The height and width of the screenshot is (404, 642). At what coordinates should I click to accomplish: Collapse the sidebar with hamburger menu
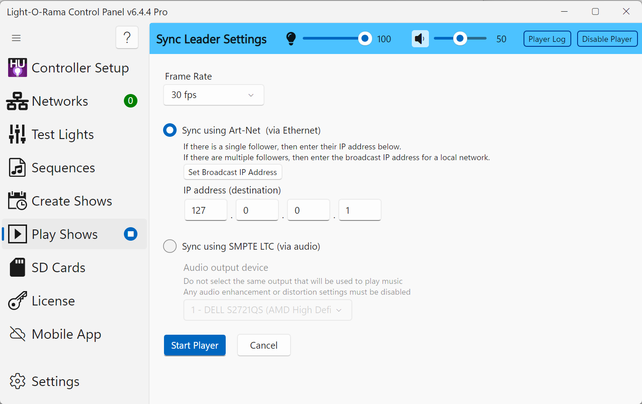point(16,38)
